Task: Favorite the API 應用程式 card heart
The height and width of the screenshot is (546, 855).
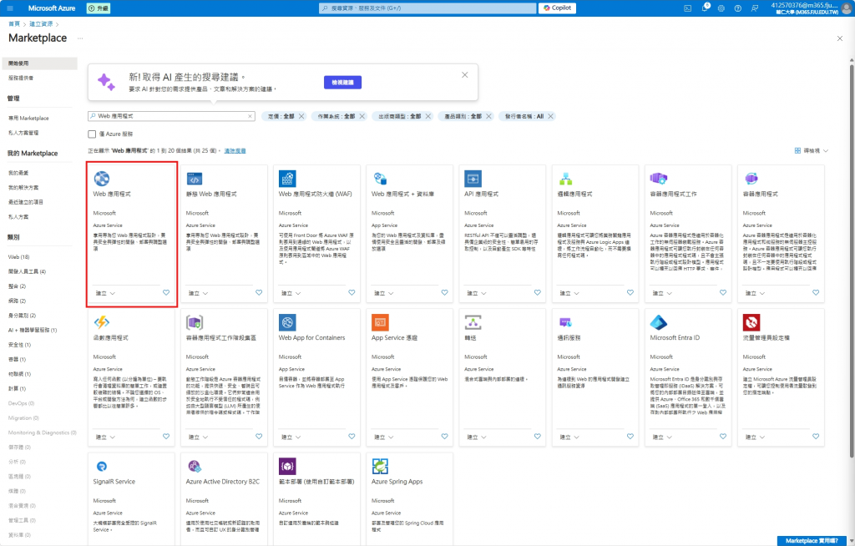Action: click(x=538, y=292)
